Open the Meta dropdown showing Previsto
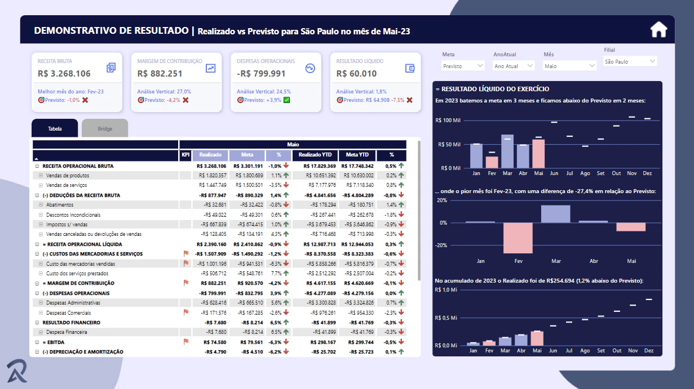 tap(463, 66)
